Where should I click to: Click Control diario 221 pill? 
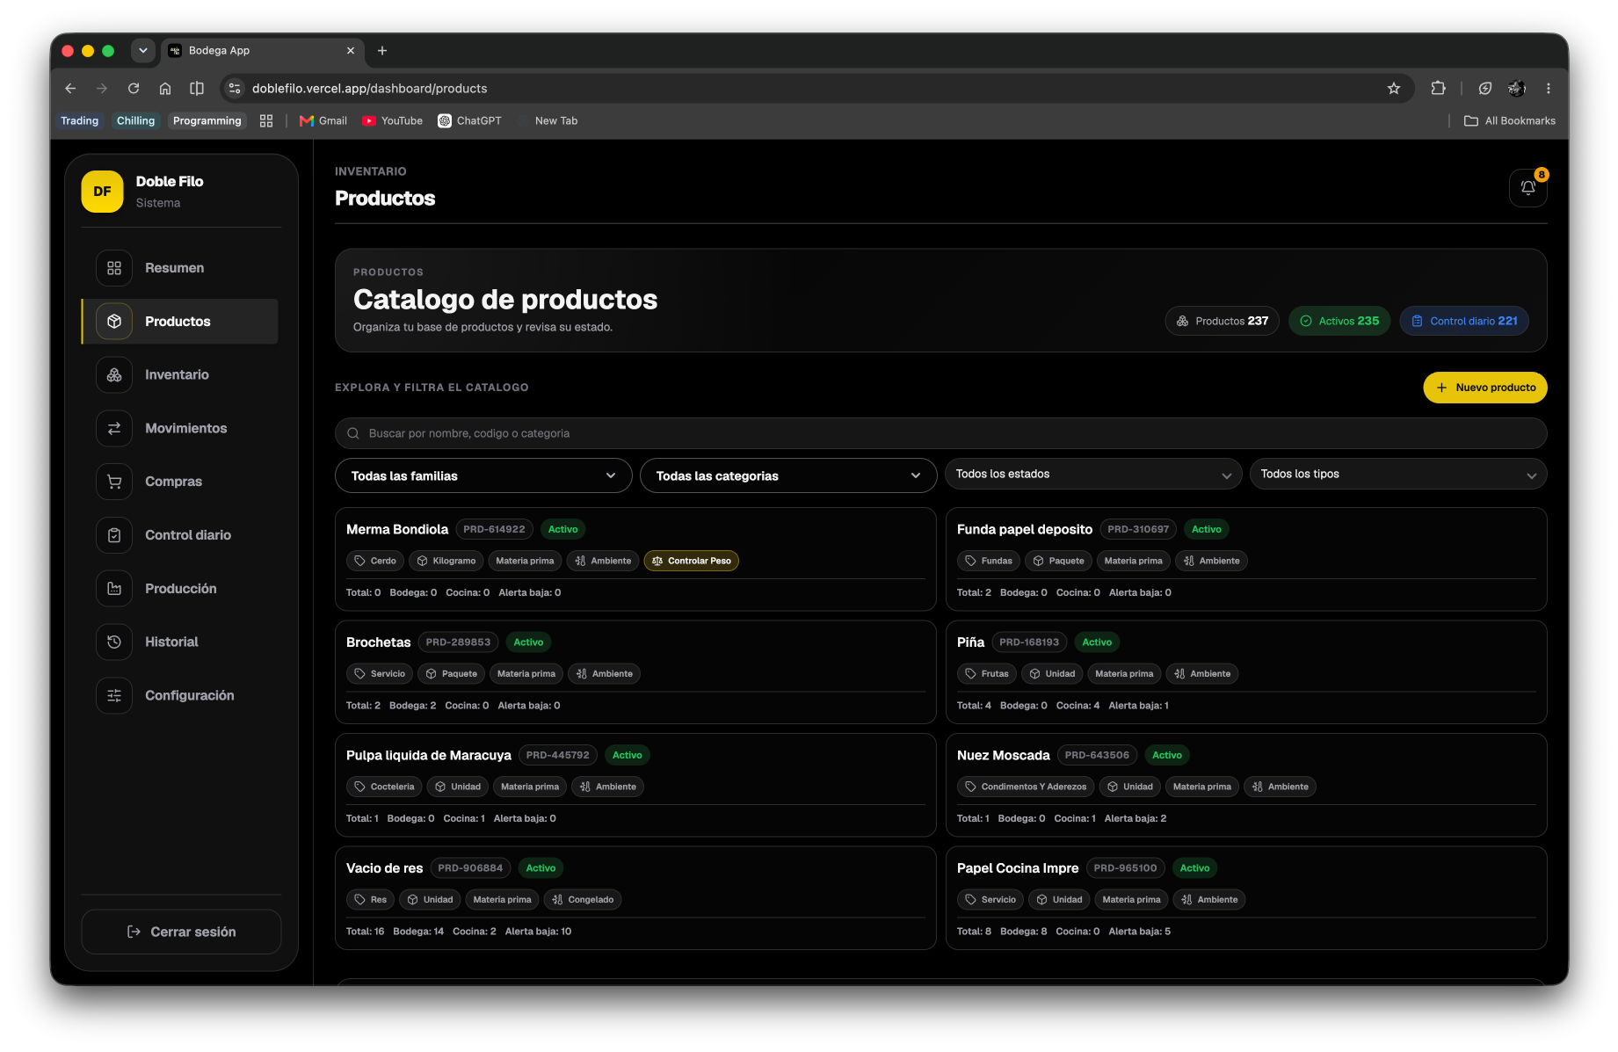(1464, 321)
